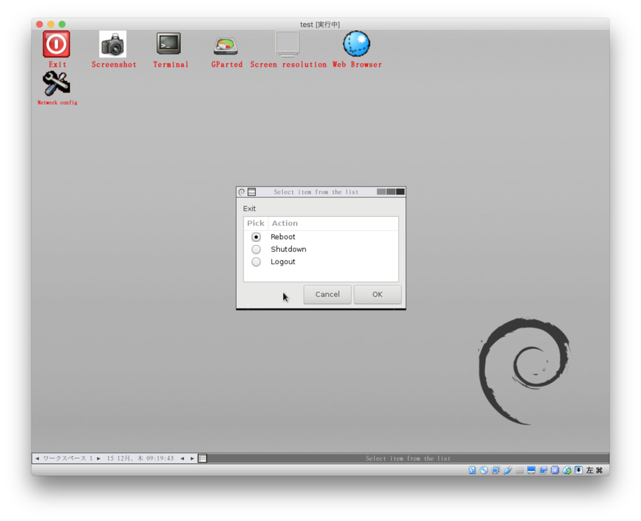Open the Network config tools icon
Image resolution: width=641 pixels, height=521 pixels.
click(x=56, y=83)
